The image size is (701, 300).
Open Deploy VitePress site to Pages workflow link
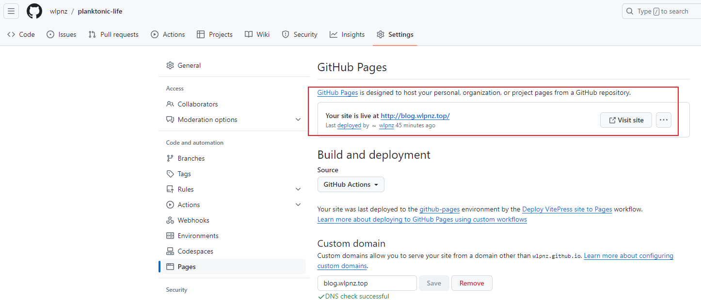click(567, 210)
